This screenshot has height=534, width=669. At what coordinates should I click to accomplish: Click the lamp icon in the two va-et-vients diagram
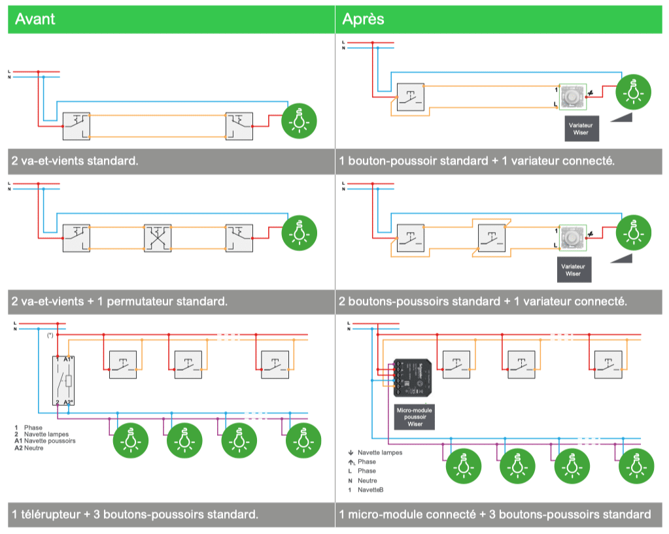[x=299, y=121]
